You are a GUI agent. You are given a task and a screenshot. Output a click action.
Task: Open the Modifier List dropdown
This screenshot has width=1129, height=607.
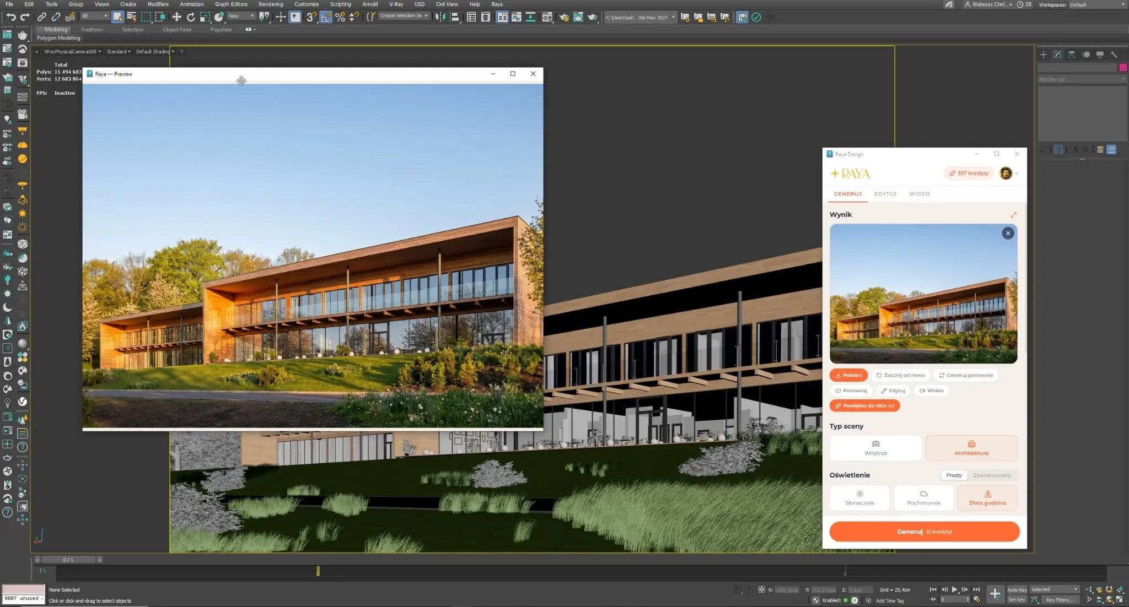pyautogui.click(x=1082, y=79)
